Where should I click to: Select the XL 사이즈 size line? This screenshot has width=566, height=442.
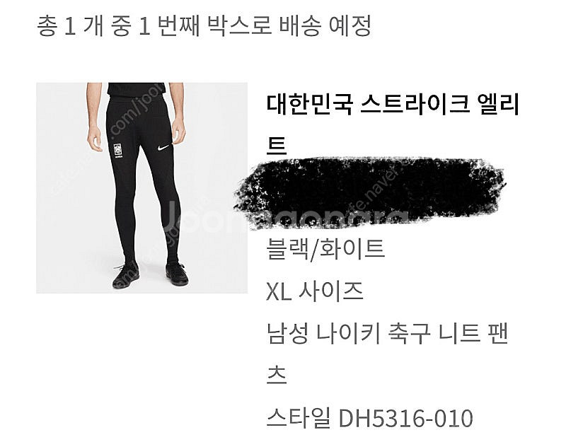tap(314, 291)
